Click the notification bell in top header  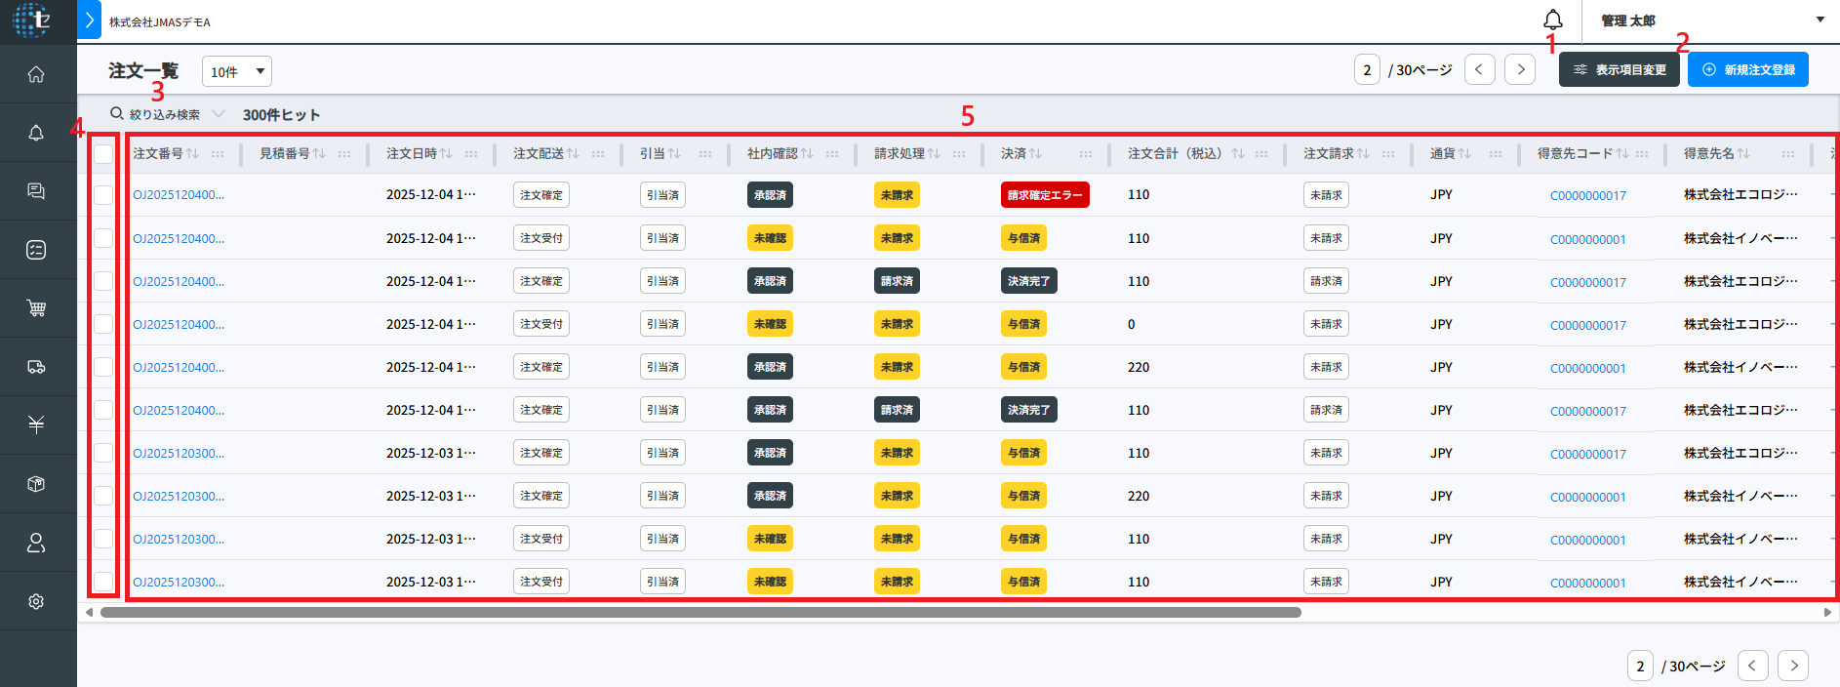point(1552,20)
